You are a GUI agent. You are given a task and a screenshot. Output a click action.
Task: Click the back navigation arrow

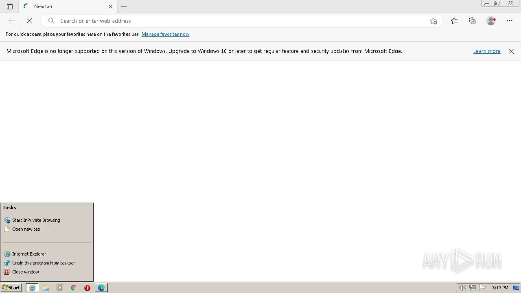[11, 21]
